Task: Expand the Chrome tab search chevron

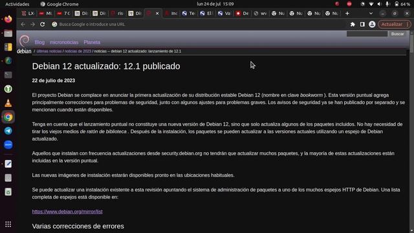Action: coord(371,13)
